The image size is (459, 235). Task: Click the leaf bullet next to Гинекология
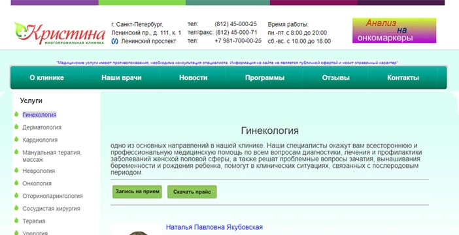(16, 114)
